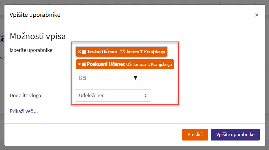Click the Izberite uporabnike label

31,50
